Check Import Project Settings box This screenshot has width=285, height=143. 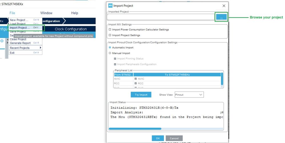click(x=110, y=35)
